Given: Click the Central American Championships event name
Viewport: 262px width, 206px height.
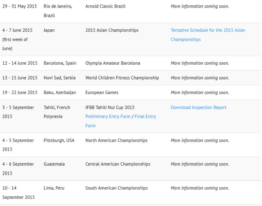Looking at the screenshot, I should [118, 164].
